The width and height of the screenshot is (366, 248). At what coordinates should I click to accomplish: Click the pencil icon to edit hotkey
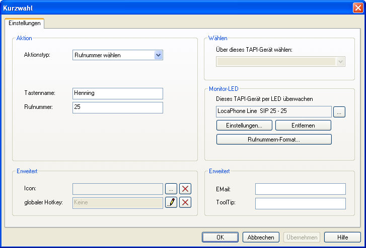coord(171,203)
